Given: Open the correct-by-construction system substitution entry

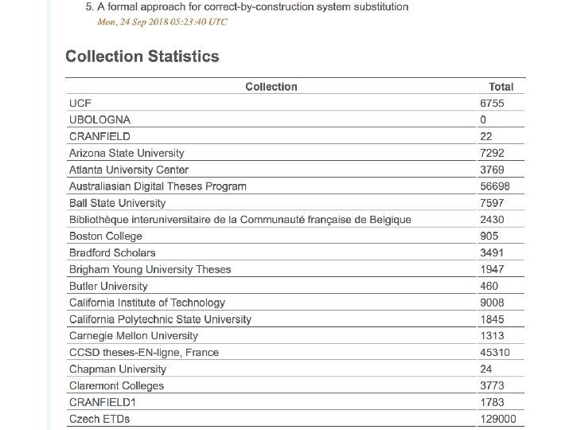Looking at the screenshot, I should 252,6.
